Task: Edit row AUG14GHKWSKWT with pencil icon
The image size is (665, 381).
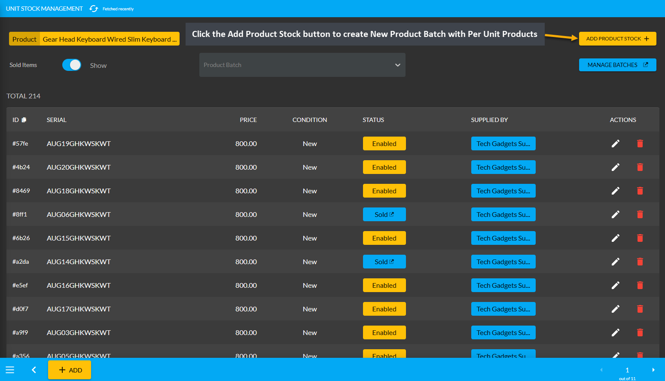Action: [x=616, y=262]
